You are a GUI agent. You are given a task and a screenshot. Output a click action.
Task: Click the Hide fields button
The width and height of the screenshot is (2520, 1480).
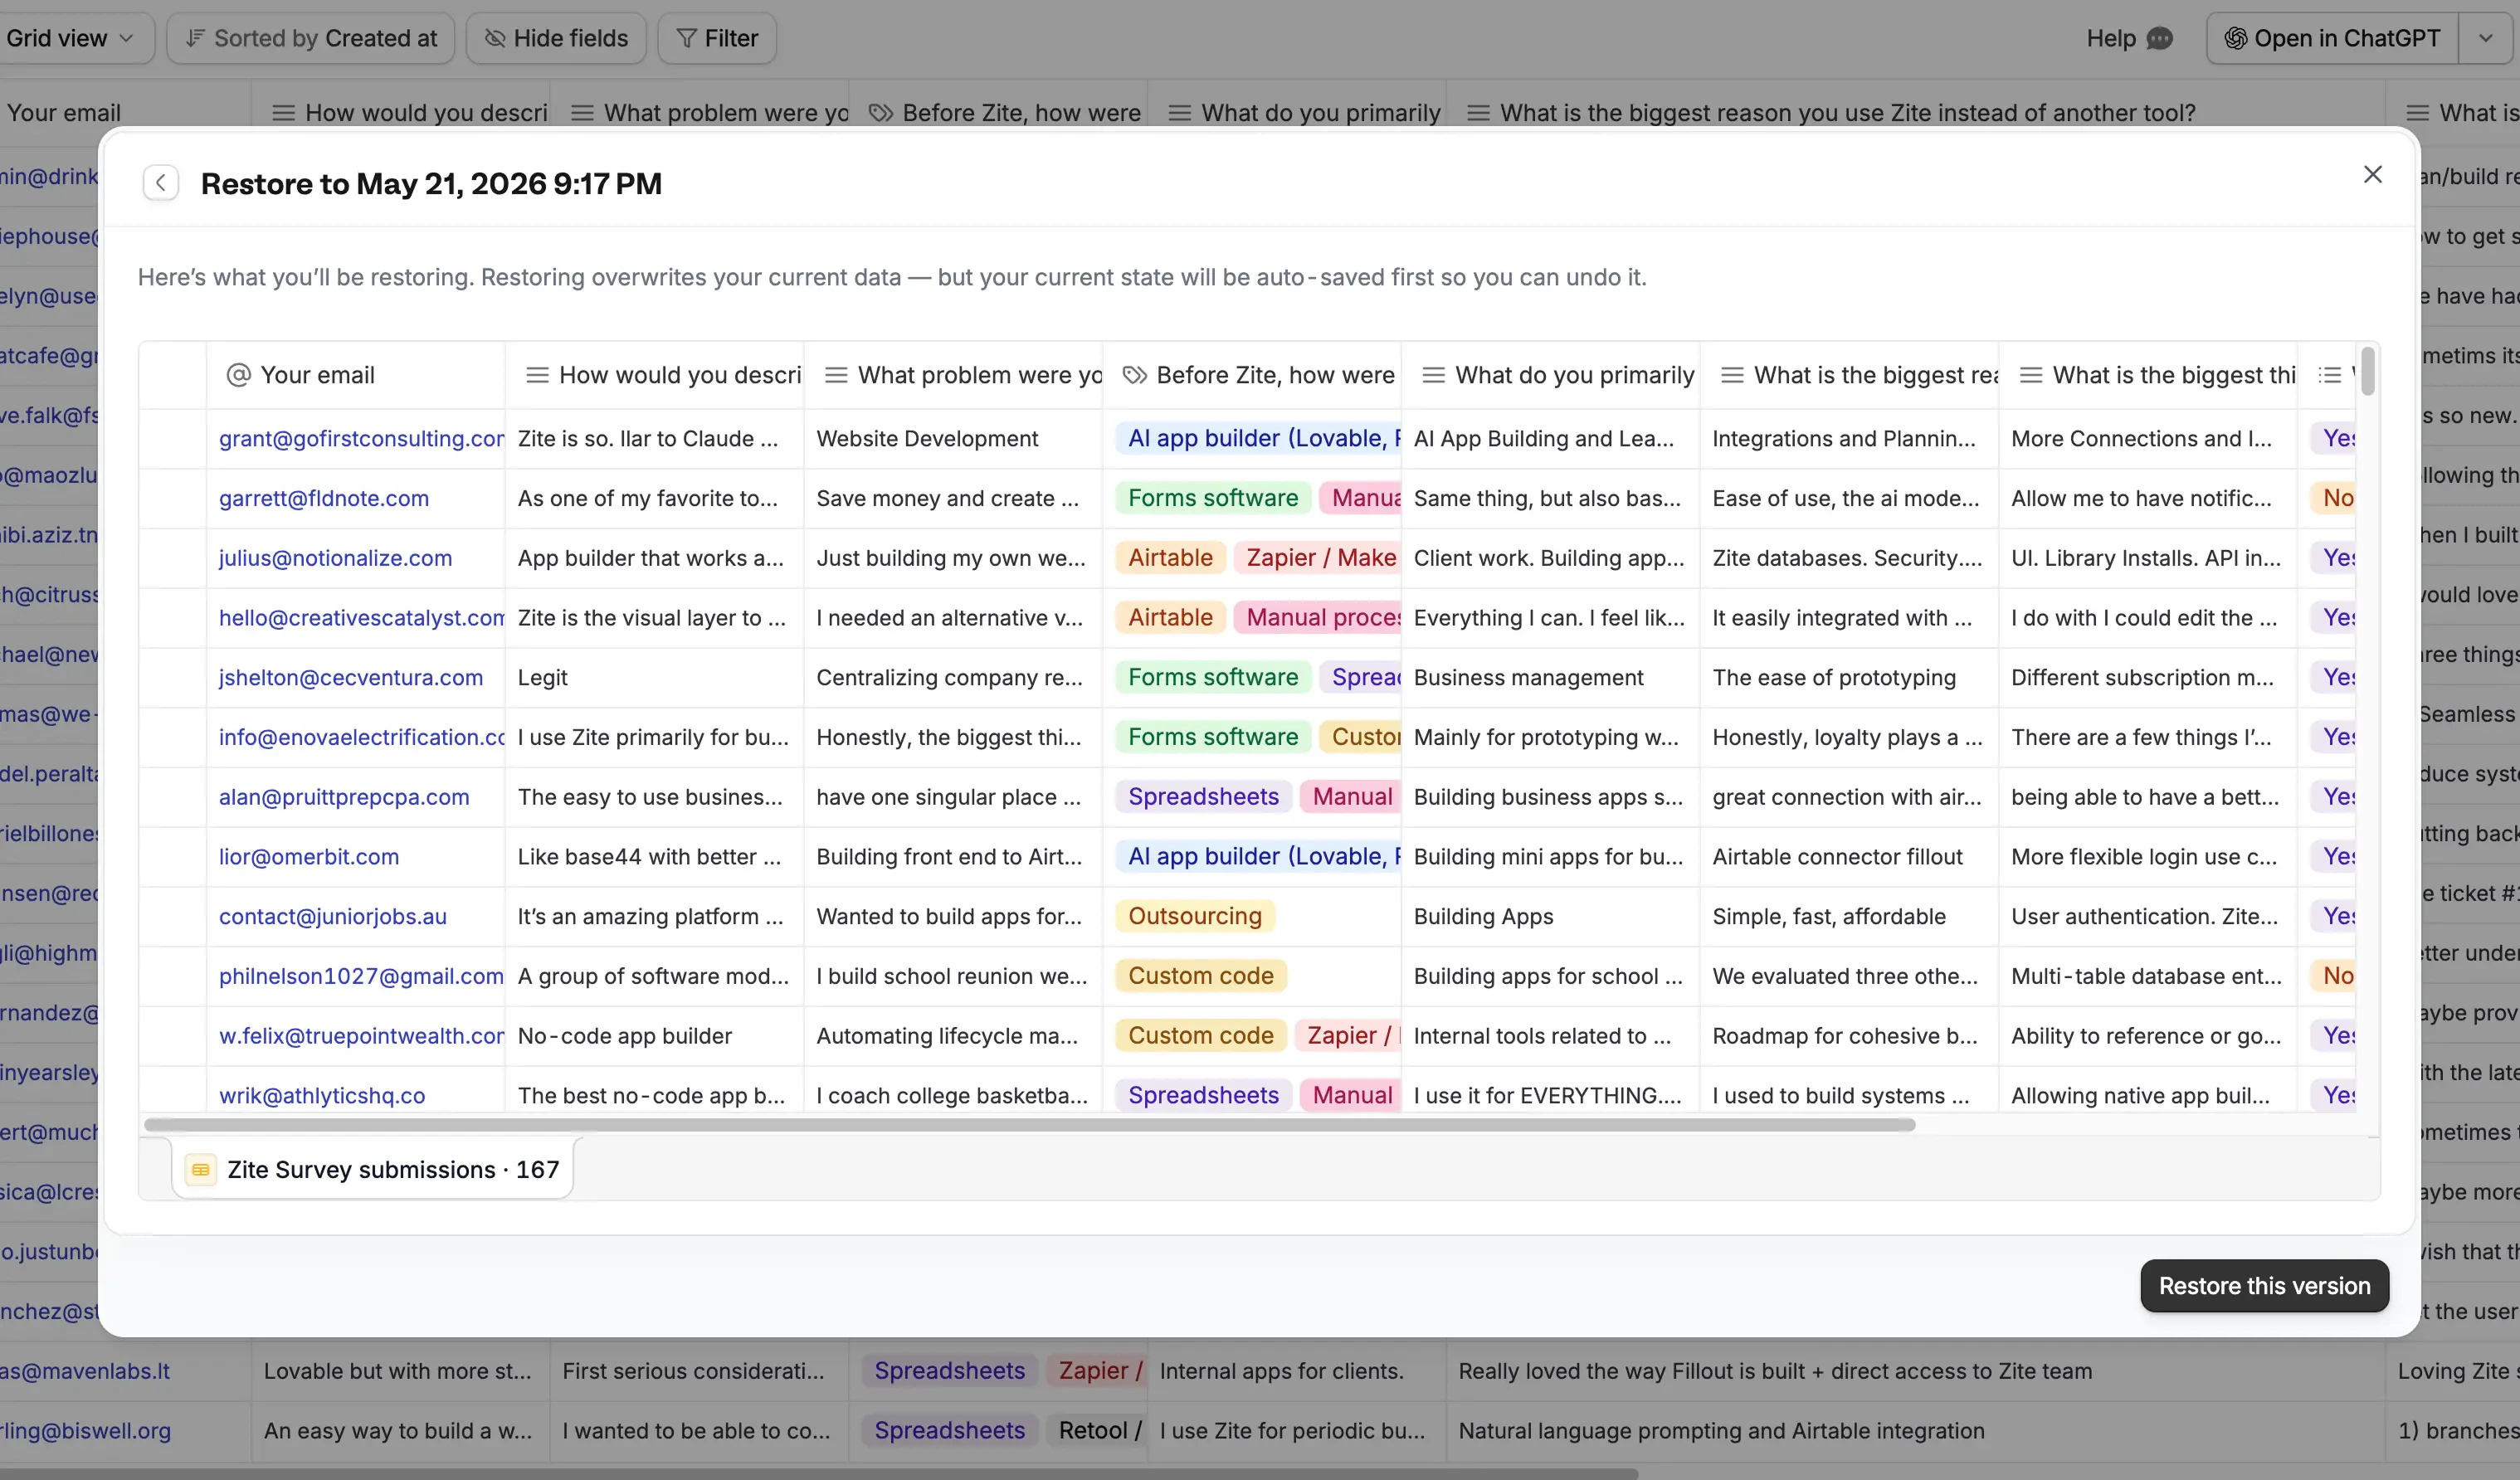pos(556,38)
